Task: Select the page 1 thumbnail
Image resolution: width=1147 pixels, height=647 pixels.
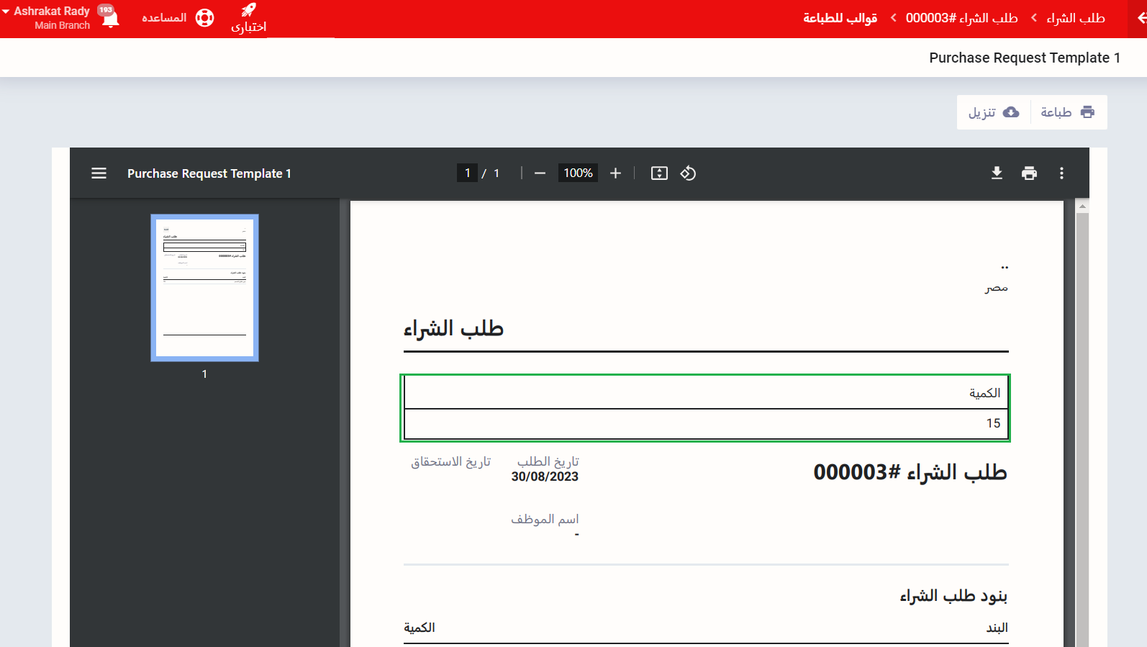Action: (204, 287)
